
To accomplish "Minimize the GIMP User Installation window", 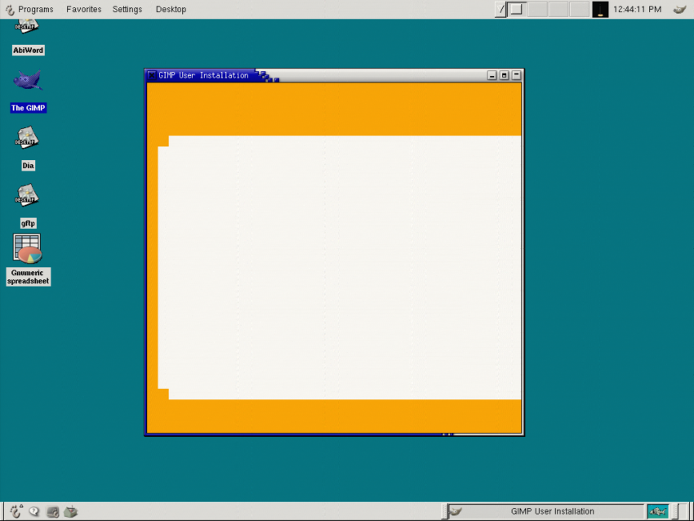I will (492, 75).
